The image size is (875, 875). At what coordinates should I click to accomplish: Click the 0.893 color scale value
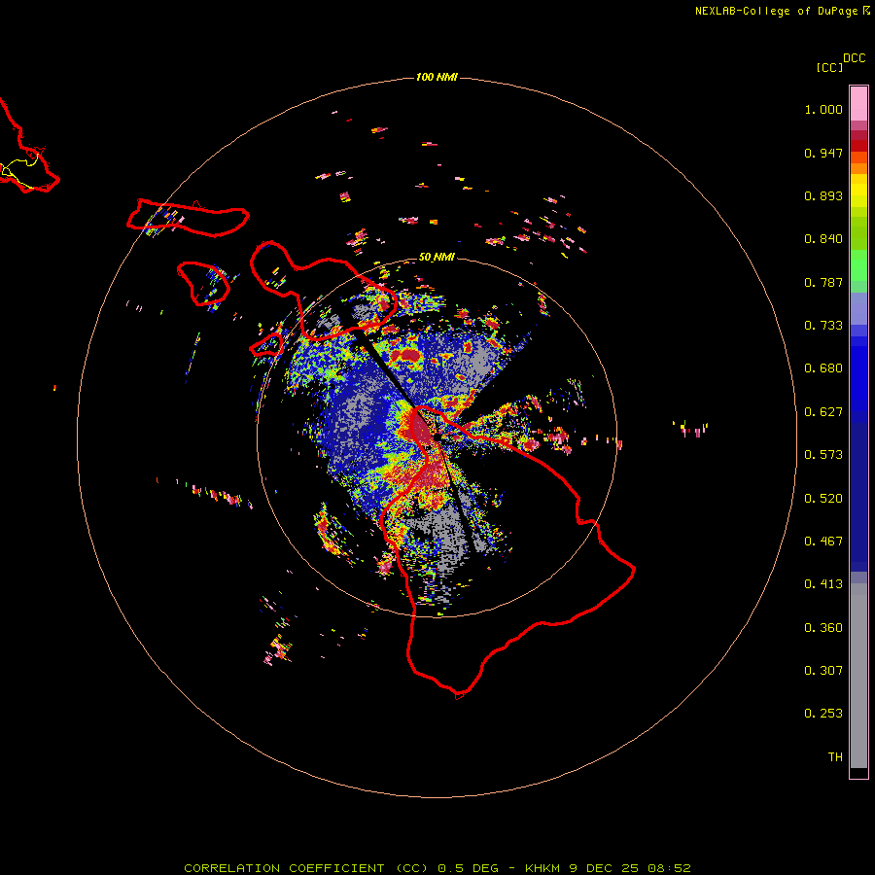click(823, 195)
